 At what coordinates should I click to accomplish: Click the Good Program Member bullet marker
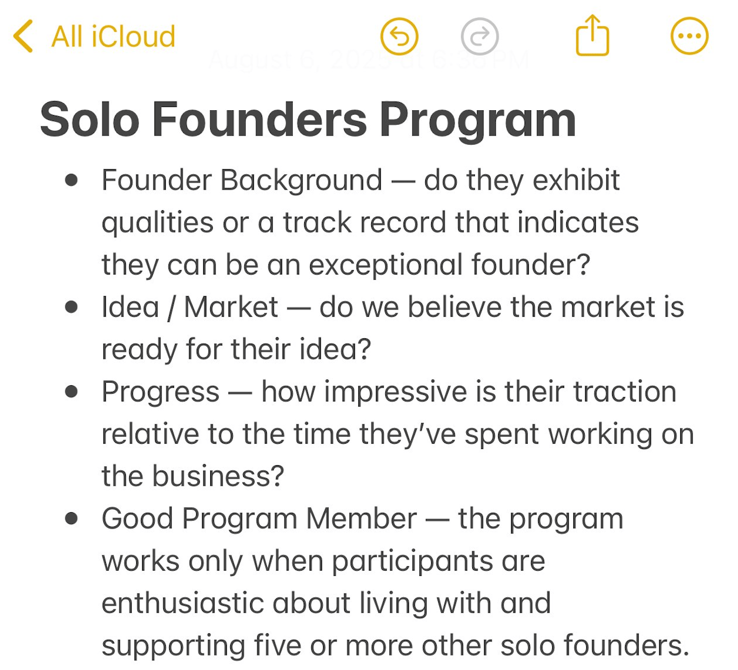pyautogui.click(x=71, y=519)
